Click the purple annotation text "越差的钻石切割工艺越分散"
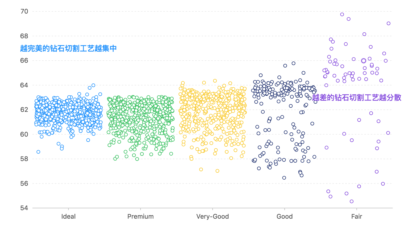Viewport: 417px width, 237px height. click(357, 98)
